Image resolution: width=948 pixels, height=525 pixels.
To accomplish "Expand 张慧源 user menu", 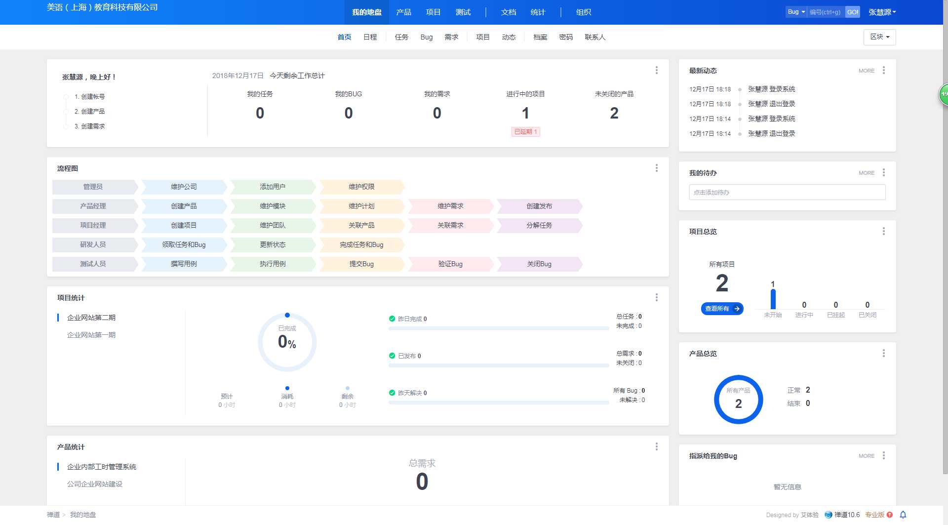I will pos(882,12).
